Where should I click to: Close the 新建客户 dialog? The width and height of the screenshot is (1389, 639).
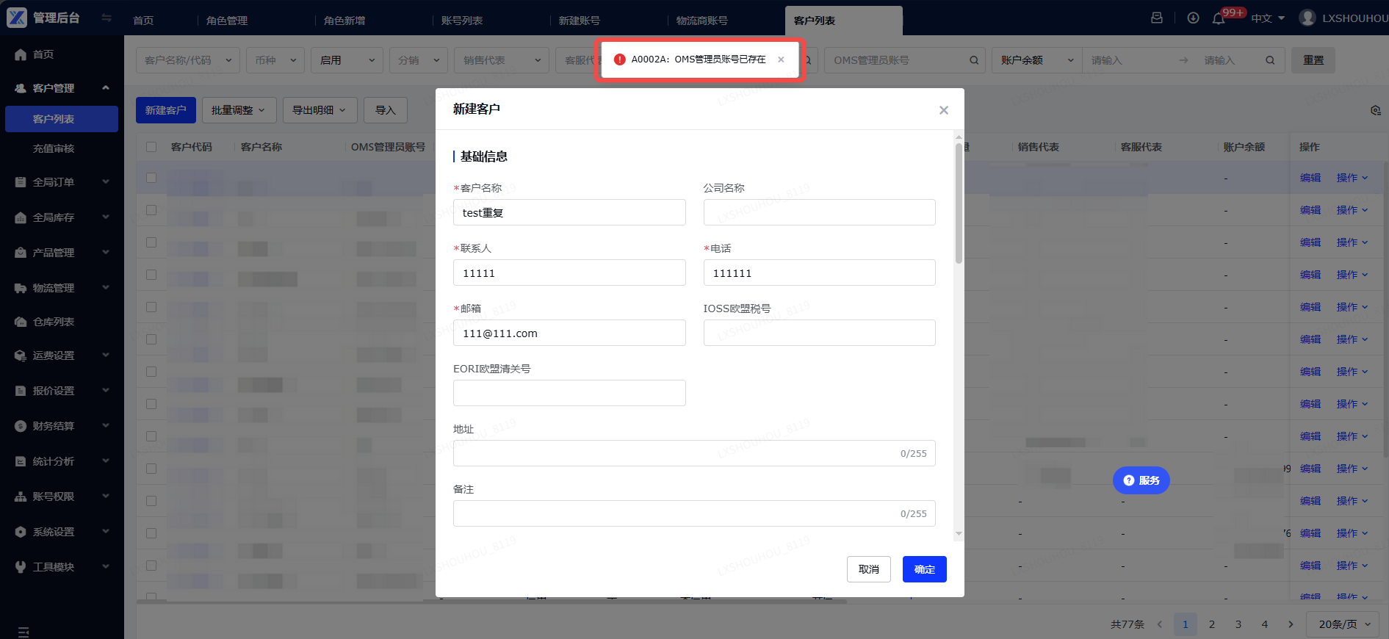[944, 110]
